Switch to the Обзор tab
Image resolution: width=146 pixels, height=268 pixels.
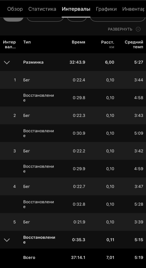15,9
